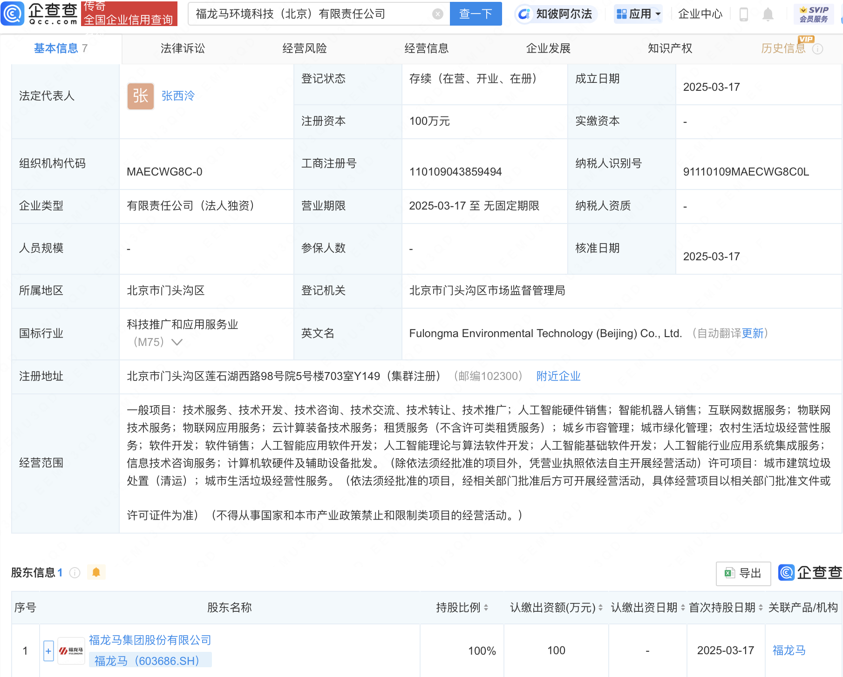
Task: Switch to the 知识产权 tab
Action: point(670,48)
